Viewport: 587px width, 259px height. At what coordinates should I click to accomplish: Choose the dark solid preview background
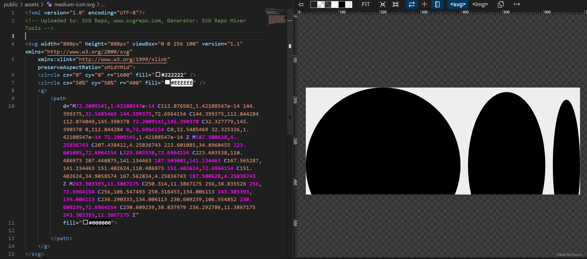point(314,4)
